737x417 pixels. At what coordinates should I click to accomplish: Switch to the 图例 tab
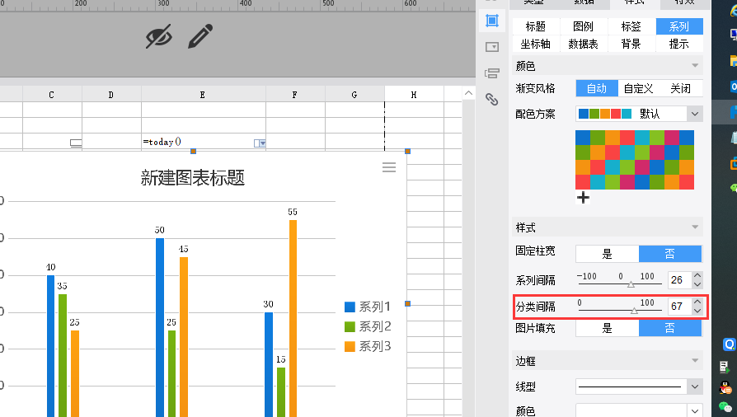(x=584, y=26)
